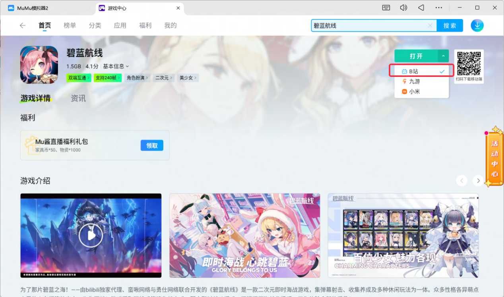Open the download manager icon

477,25
